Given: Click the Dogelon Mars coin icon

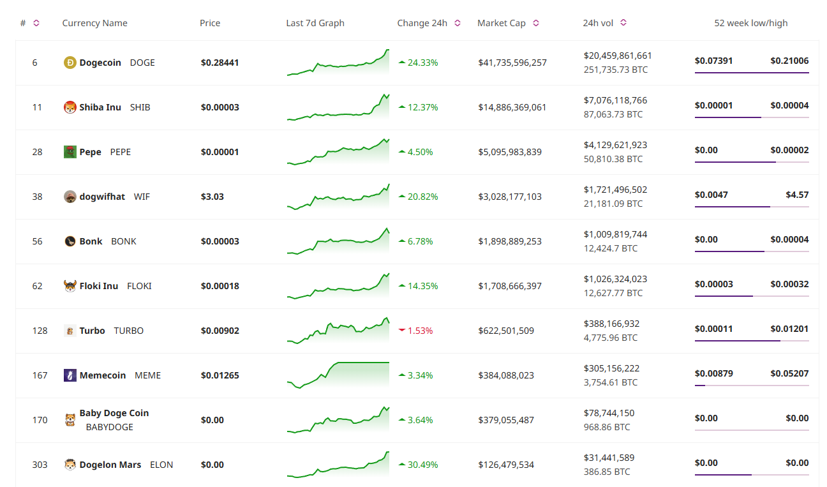Looking at the screenshot, I should tap(70, 464).
